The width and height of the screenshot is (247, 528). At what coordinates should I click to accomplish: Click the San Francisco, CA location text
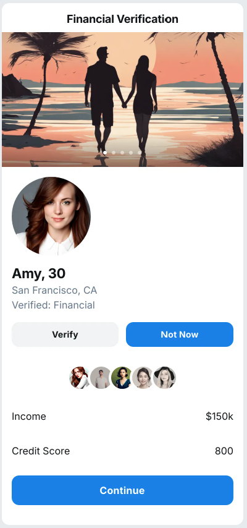pyautogui.click(x=54, y=290)
